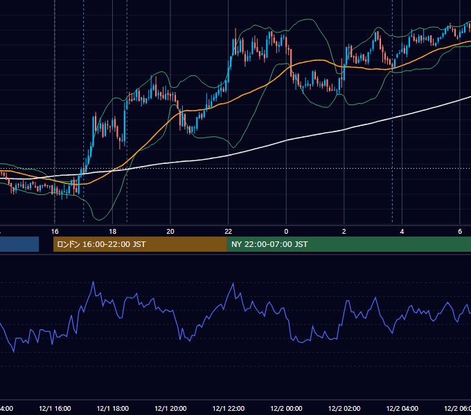The height and width of the screenshot is (415, 471).
Task: Click hour label 18 on price chart axis
Action: 113,232
